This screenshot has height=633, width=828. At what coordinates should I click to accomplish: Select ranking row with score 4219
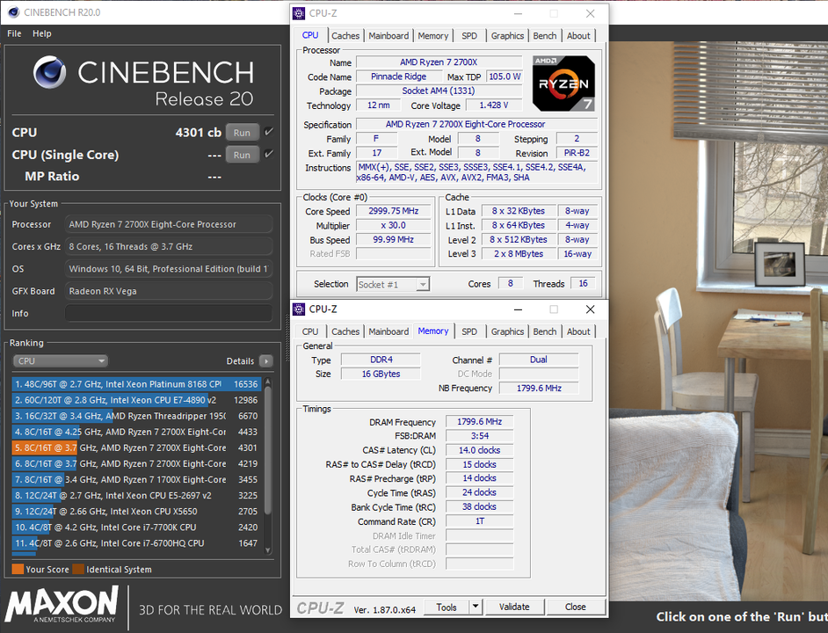135,463
